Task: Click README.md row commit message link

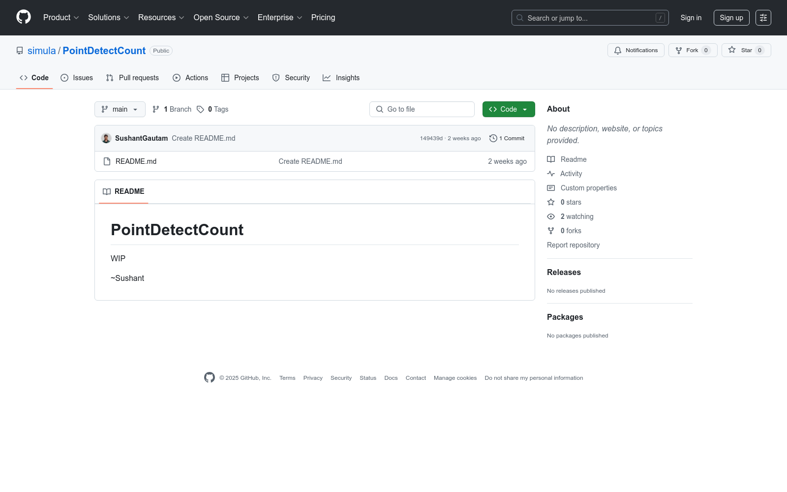Action: point(310,161)
